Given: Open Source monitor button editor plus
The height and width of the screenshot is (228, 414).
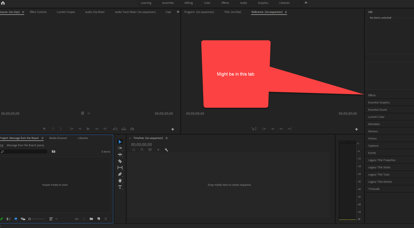Looking at the screenshot, I should click(x=173, y=129).
